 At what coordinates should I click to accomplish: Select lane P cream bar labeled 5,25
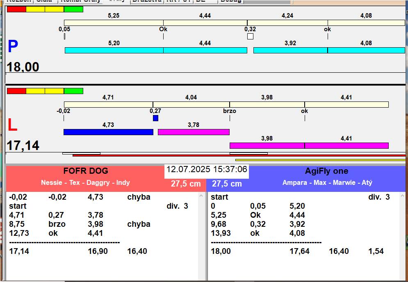pyautogui.click(x=114, y=23)
